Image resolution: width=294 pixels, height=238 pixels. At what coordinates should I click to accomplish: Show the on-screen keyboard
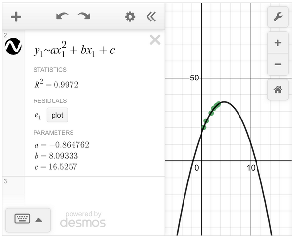(x=22, y=219)
